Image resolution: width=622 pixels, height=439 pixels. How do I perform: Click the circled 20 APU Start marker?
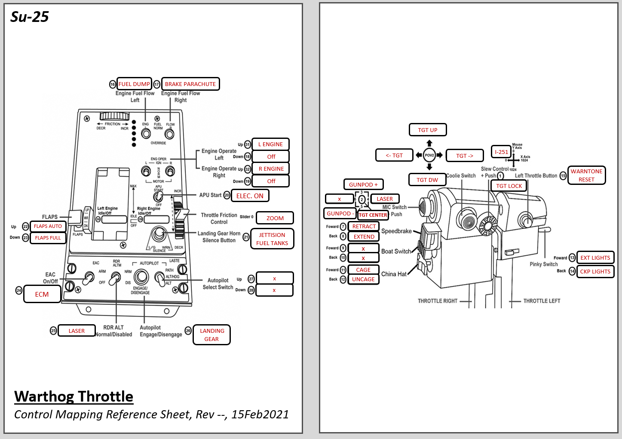tap(227, 195)
